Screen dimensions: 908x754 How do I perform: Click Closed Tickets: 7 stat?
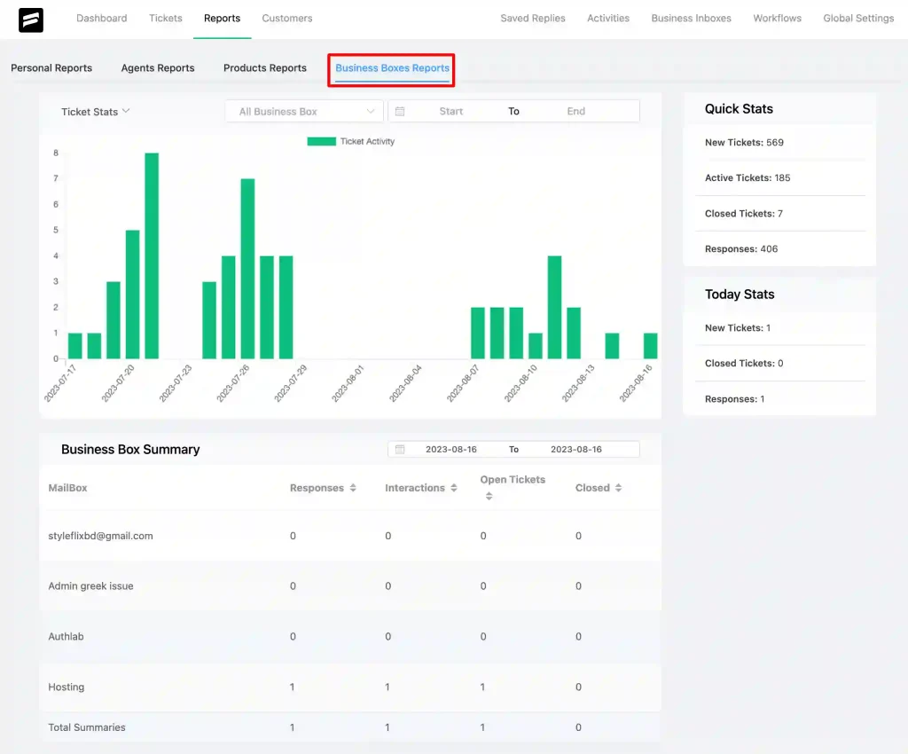pos(744,213)
